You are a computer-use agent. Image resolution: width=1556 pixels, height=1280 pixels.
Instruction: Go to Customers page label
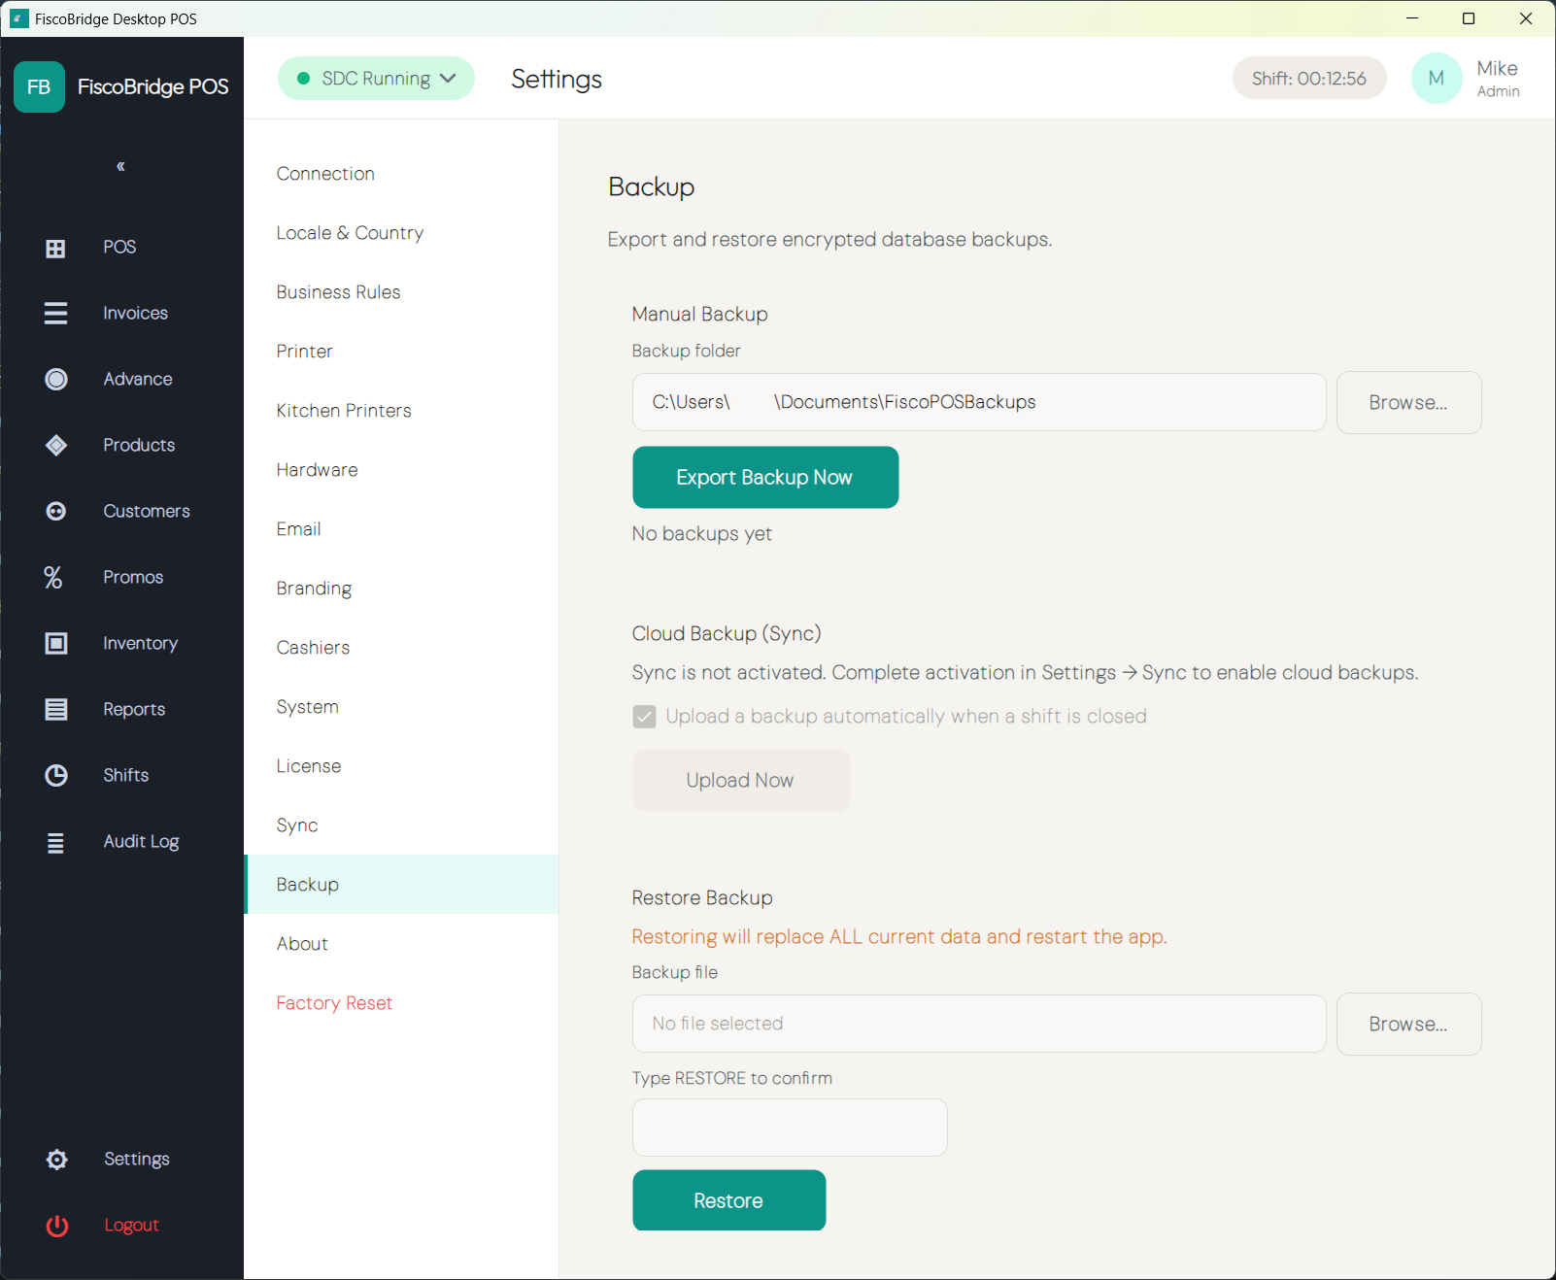(x=147, y=511)
